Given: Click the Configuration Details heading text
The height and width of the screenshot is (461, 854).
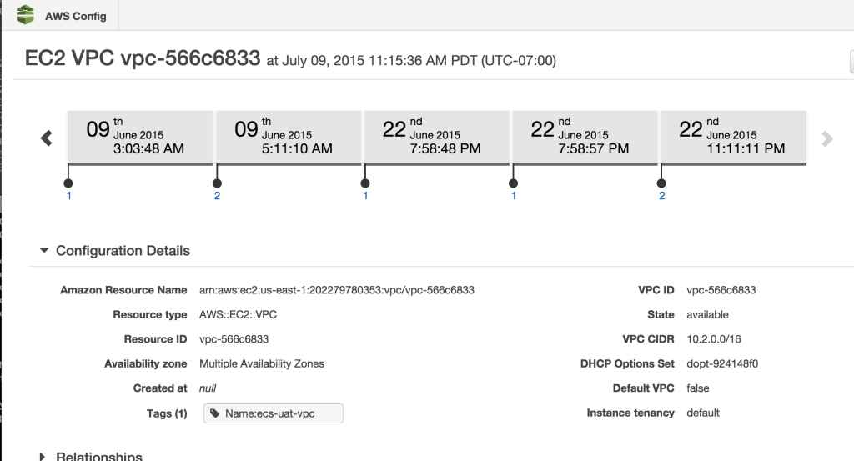Looking at the screenshot, I should [x=123, y=251].
